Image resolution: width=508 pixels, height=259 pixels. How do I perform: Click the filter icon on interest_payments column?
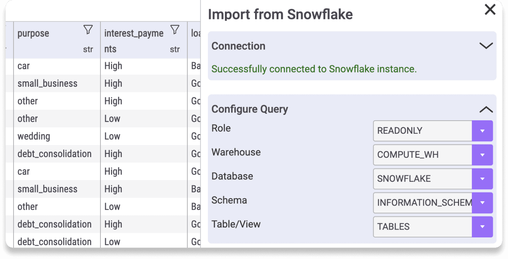point(175,30)
